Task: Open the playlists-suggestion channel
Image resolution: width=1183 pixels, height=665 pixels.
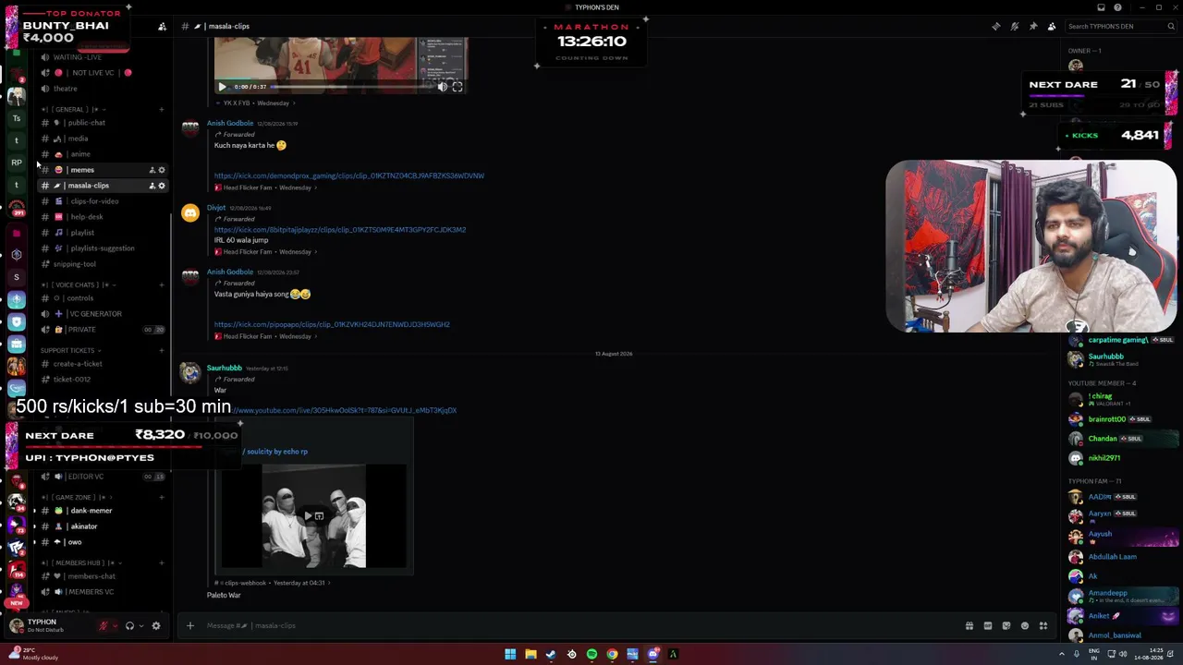Action: tap(102, 248)
